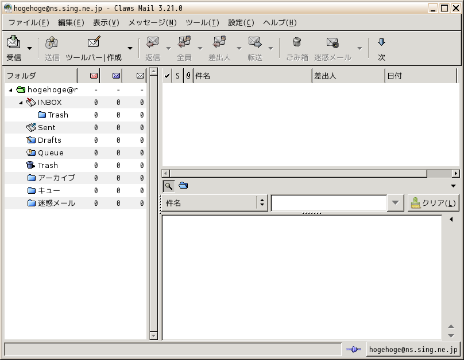Open the メッセージ(M) menu

tap(152, 23)
